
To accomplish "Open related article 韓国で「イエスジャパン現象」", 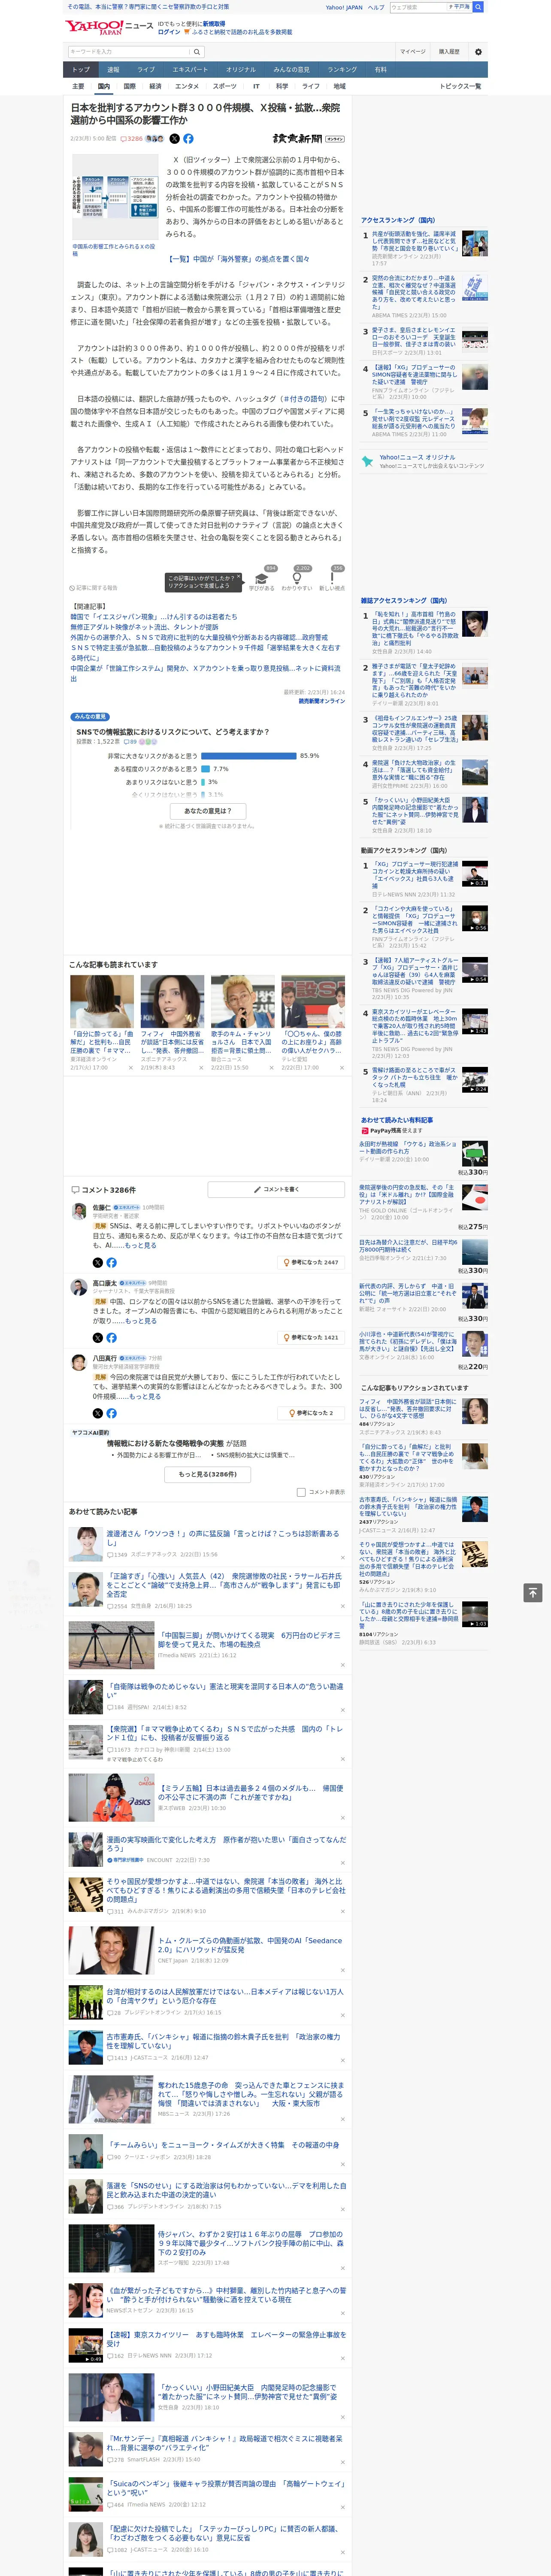I will (154, 617).
